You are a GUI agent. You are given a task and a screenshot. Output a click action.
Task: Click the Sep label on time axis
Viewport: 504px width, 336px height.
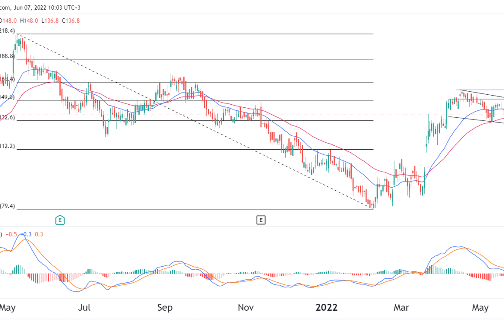pyautogui.click(x=165, y=307)
